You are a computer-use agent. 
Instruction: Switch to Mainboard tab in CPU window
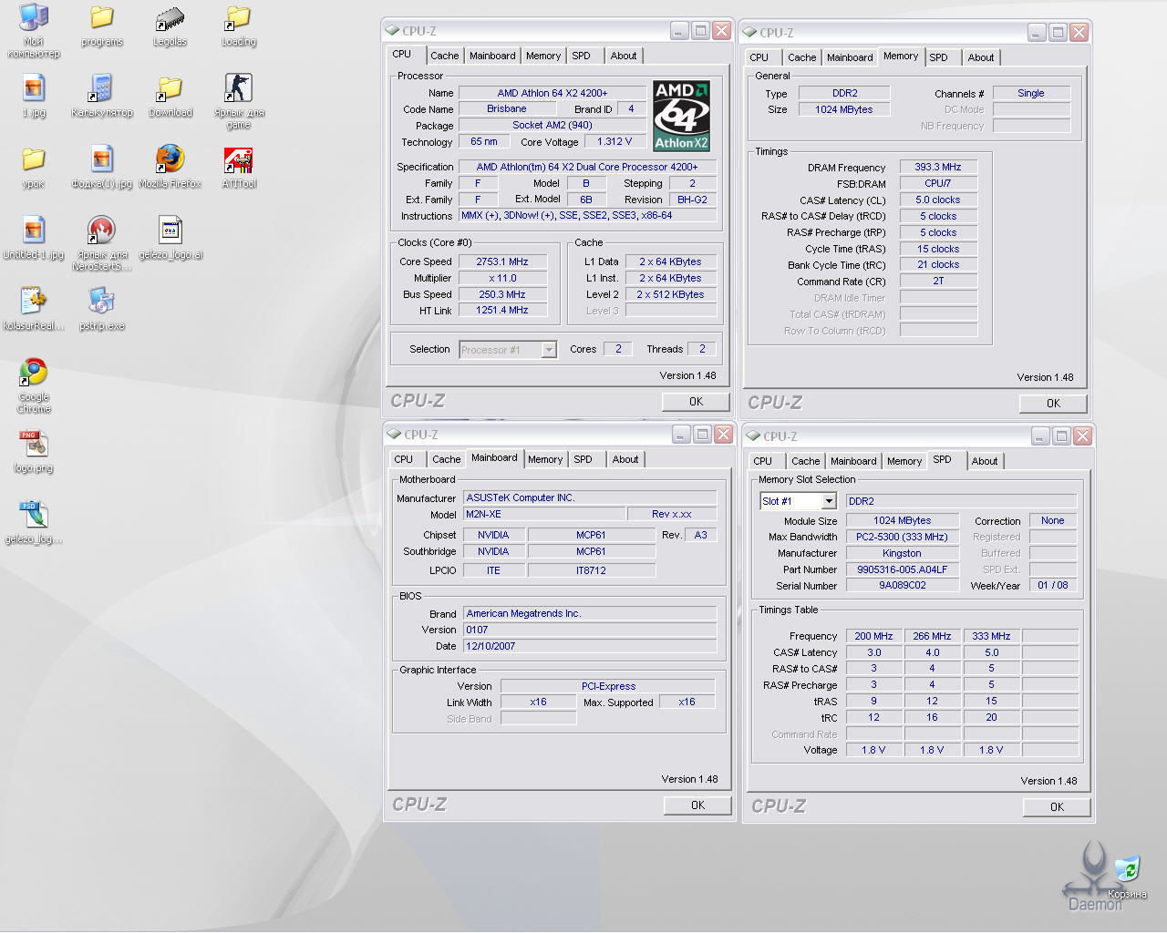click(x=492, y=56)
